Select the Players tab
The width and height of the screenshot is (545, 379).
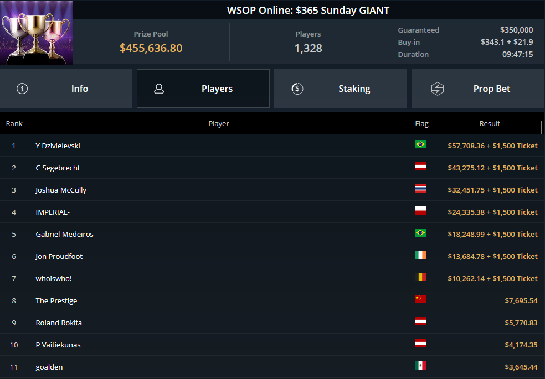pyautogui.click(x=203, y=89)
